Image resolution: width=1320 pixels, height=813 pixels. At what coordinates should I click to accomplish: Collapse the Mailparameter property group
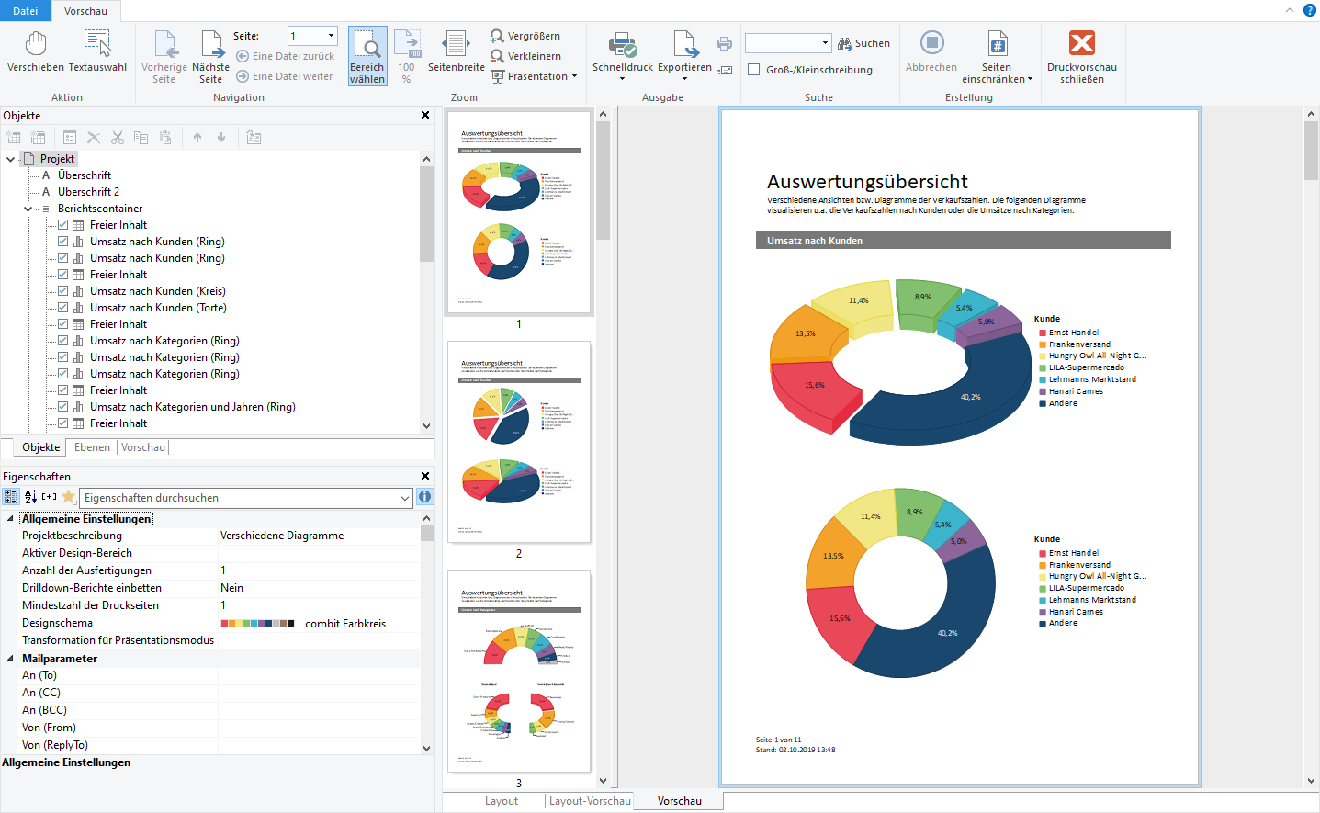10,659
